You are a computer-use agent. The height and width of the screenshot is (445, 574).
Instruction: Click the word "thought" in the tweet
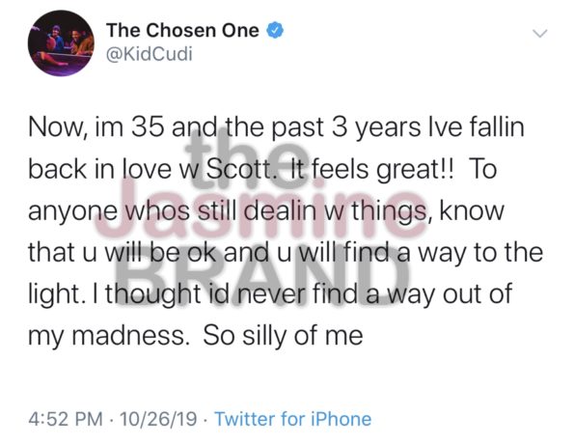point(153,294)
